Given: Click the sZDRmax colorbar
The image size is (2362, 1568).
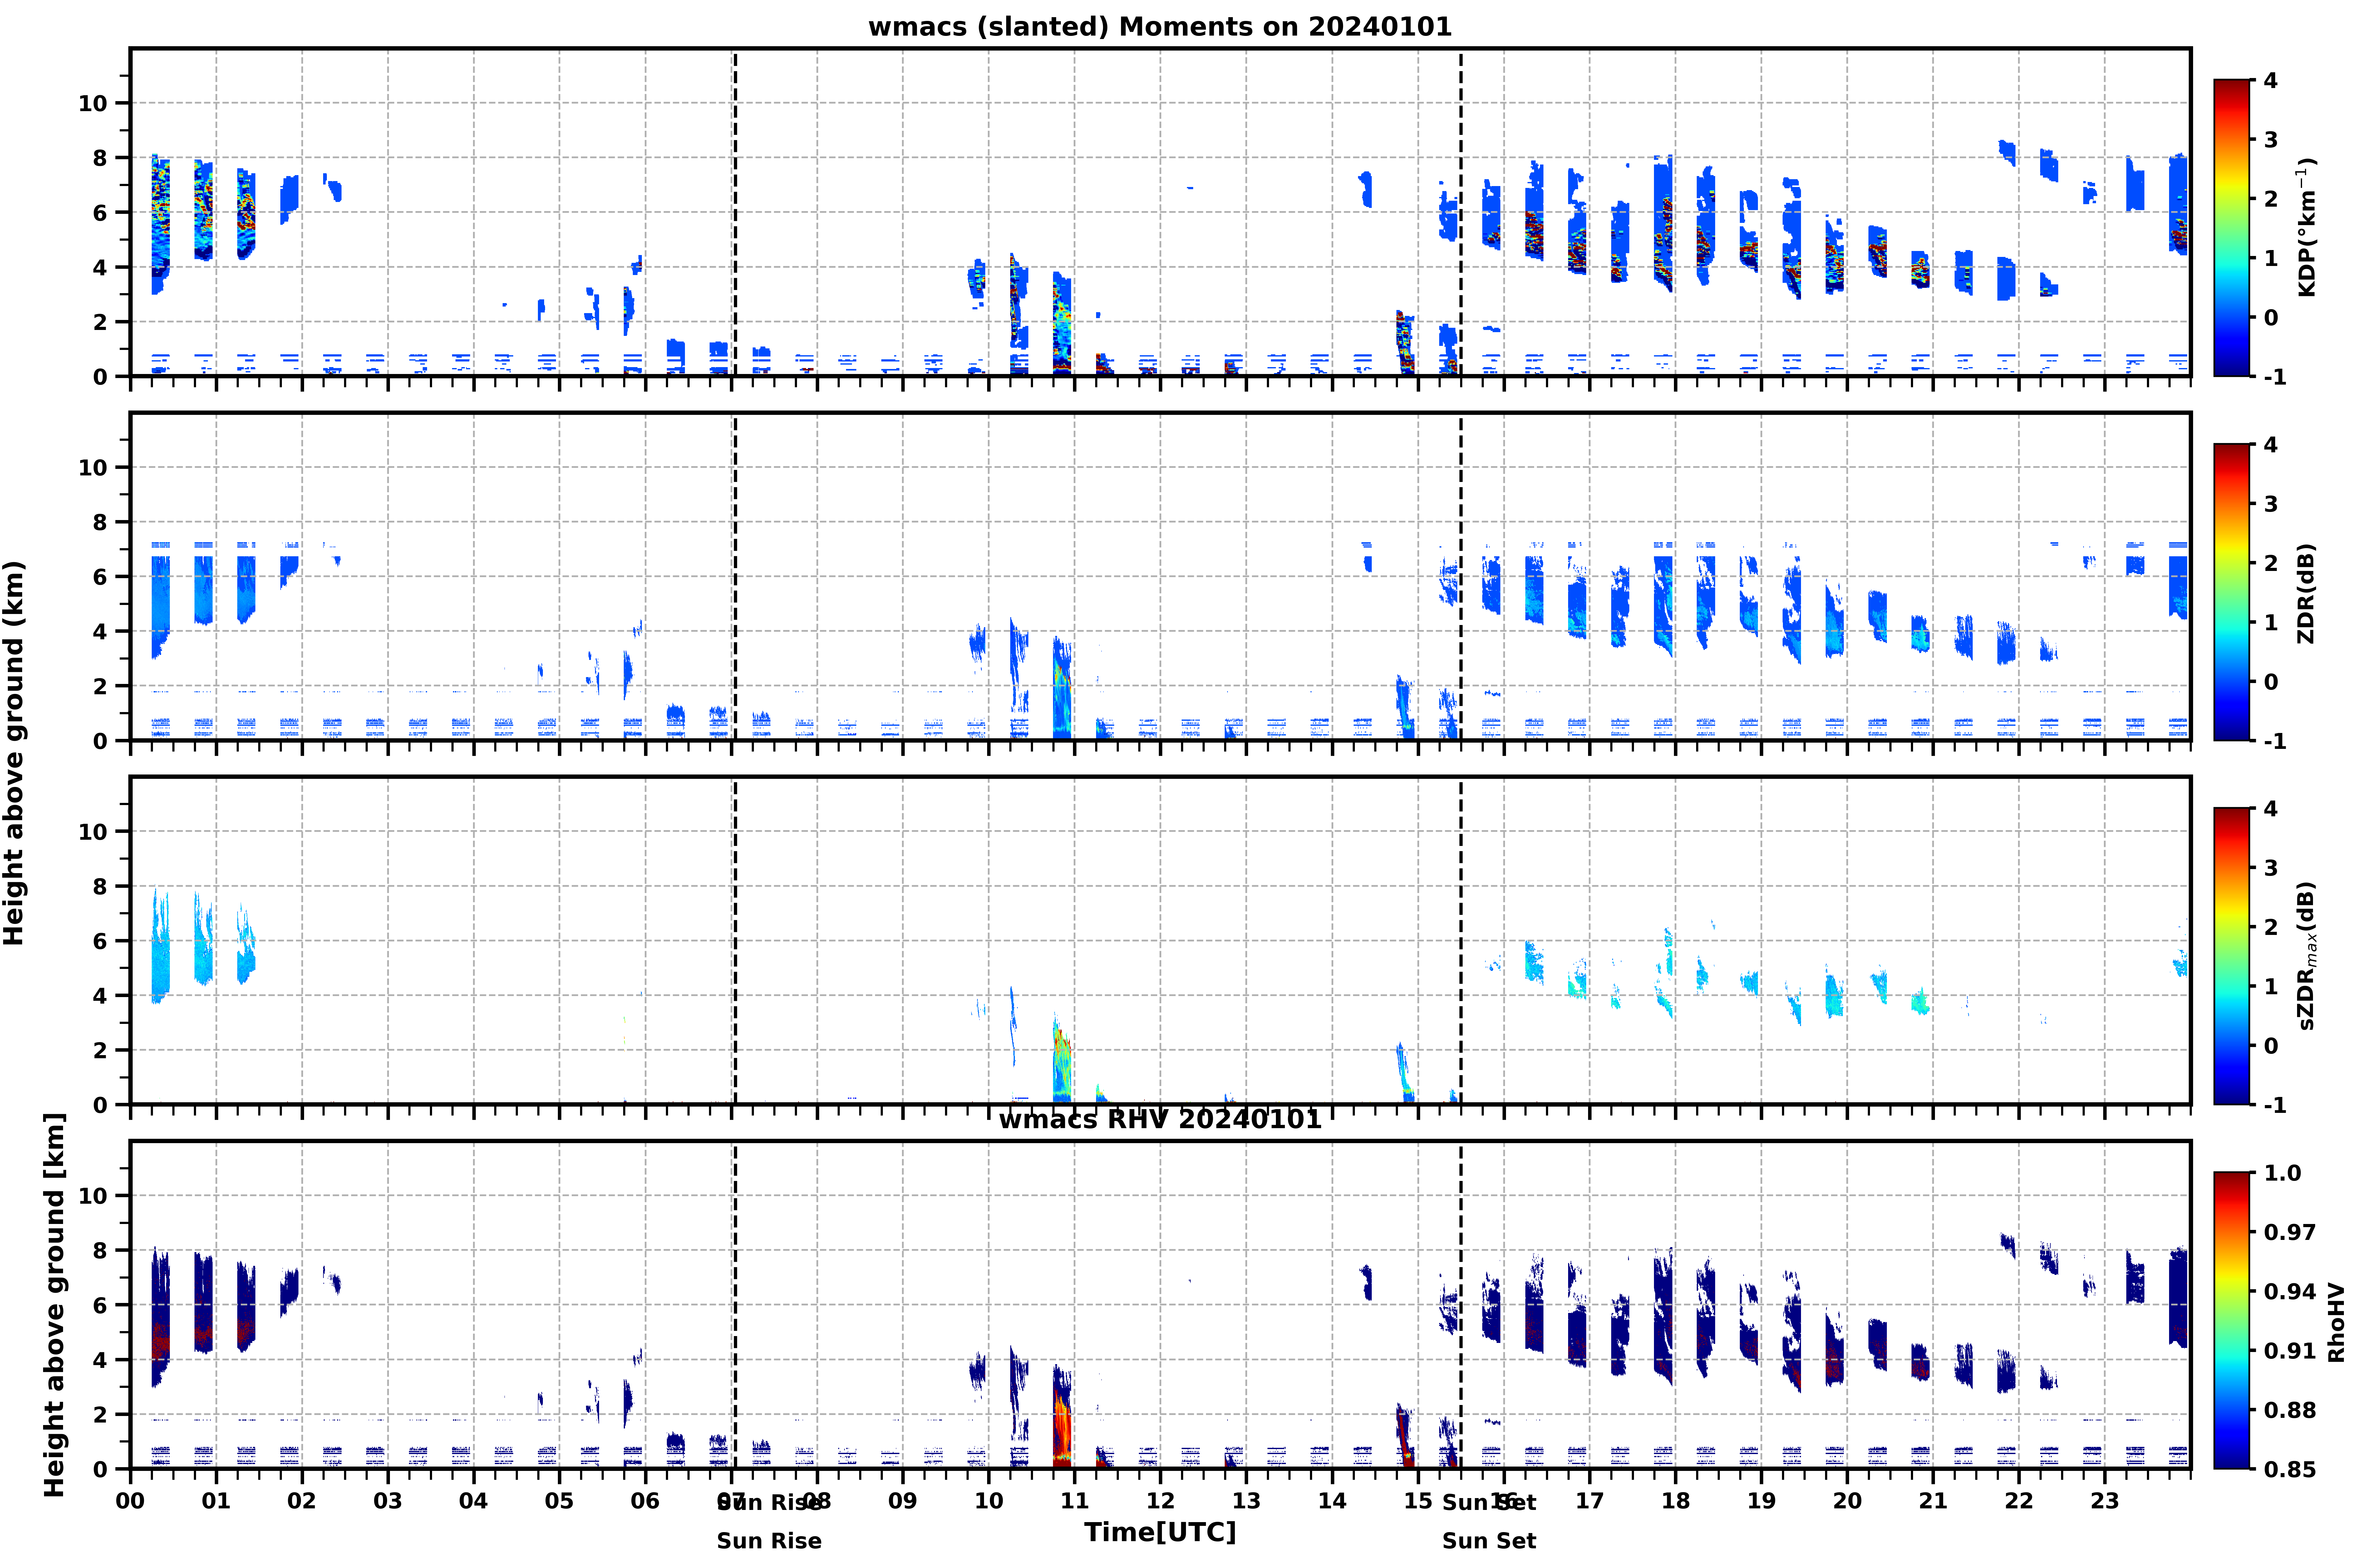Looking at the screenshot, I should click(x=2231, y=956).
